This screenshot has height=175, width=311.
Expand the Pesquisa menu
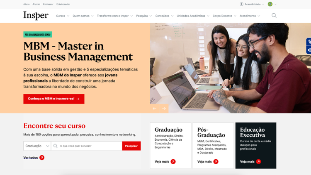pos(144,16)
